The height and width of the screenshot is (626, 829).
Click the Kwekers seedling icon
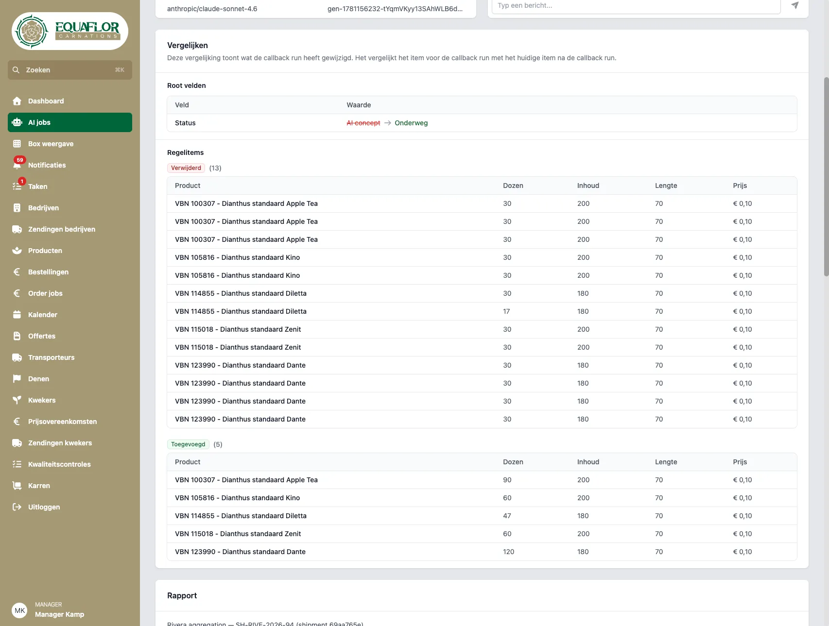tap(17, 400)
